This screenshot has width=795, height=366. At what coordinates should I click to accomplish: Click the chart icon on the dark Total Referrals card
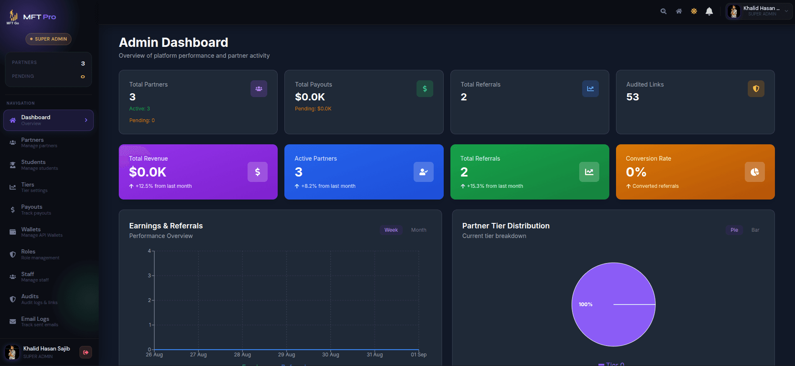click(x=590, y=89)
